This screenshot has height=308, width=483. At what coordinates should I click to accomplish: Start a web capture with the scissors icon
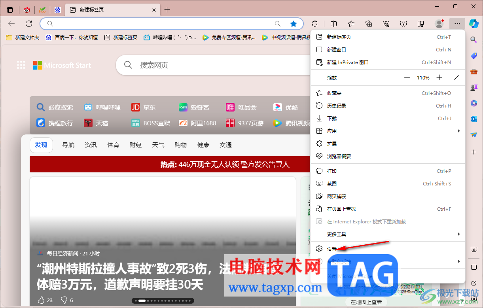coord(403,24)
